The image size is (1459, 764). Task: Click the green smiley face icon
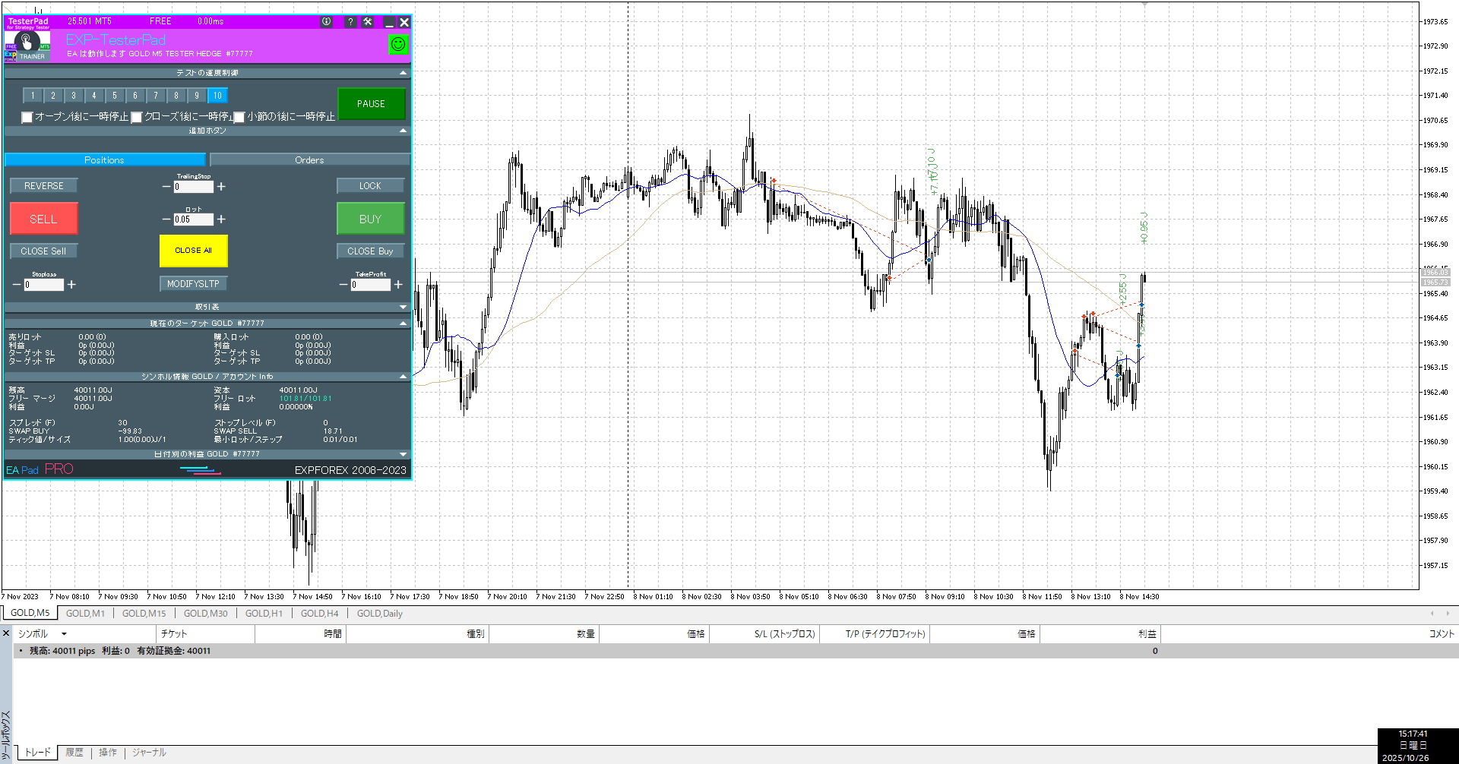pos(398,45)
